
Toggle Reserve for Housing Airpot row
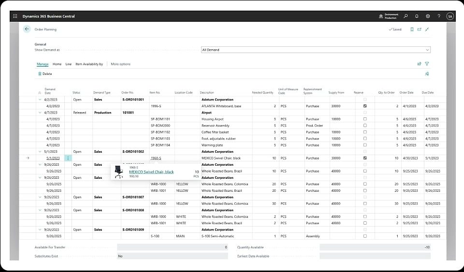pos(365,119)
